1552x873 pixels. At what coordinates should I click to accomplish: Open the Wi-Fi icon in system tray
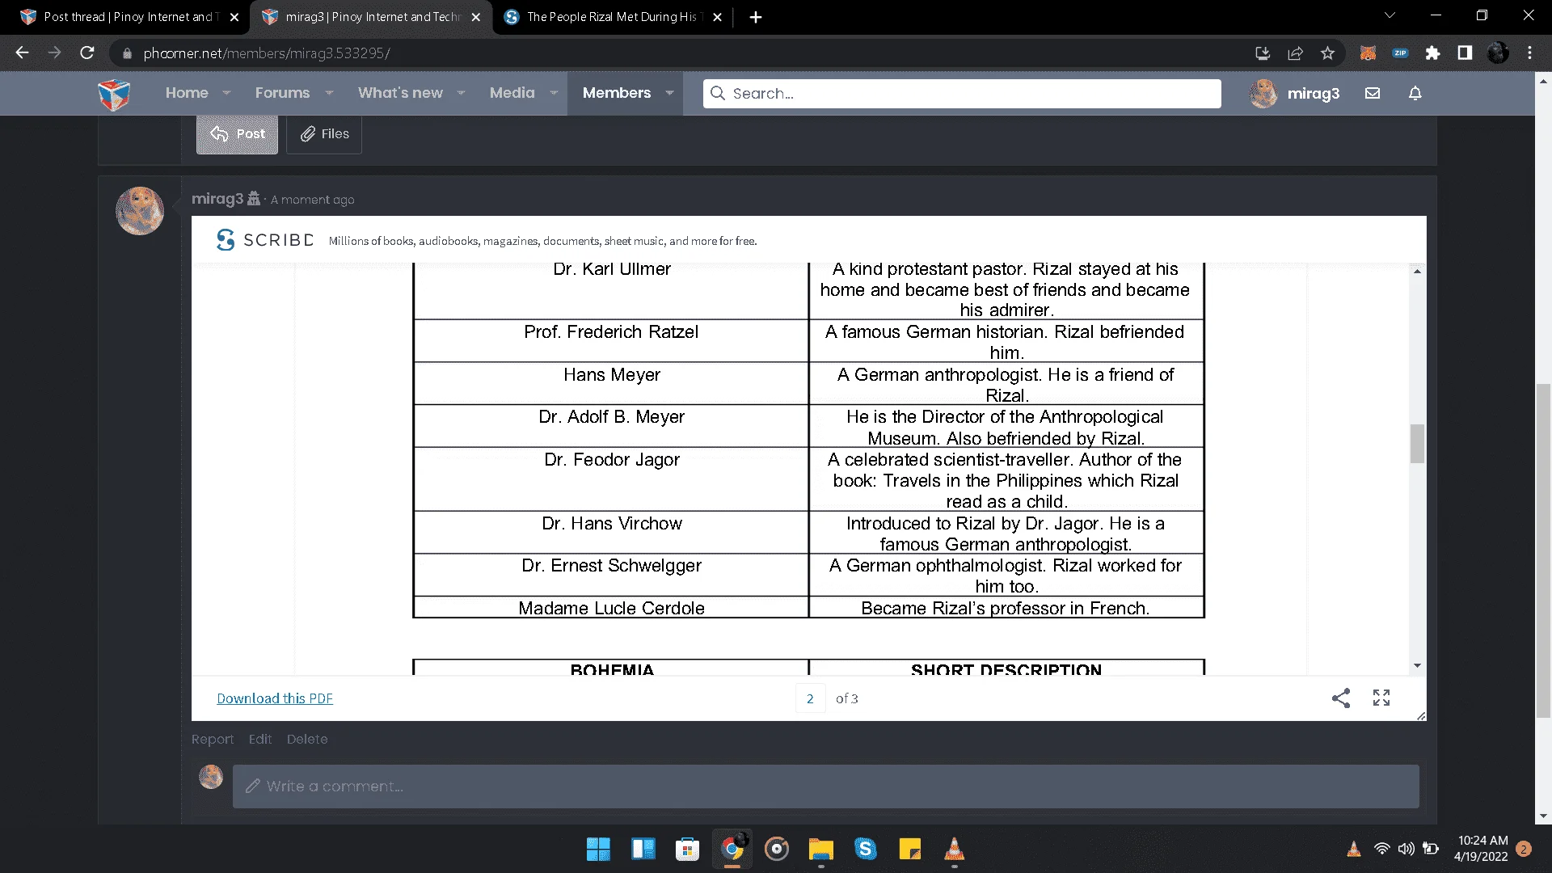[x=1382, y=849]
